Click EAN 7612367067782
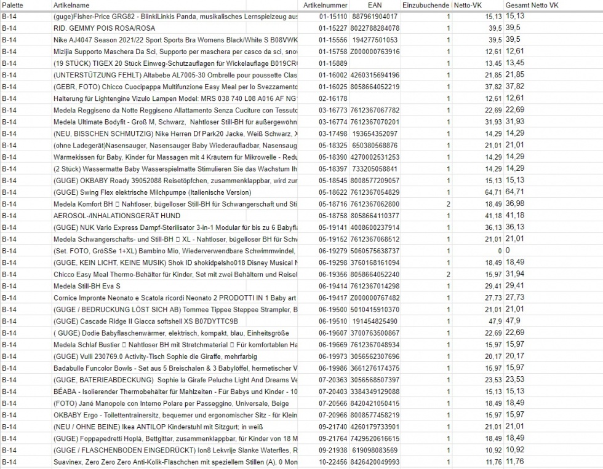The width and height of the screenshot is (603, 469). [375, 110]
